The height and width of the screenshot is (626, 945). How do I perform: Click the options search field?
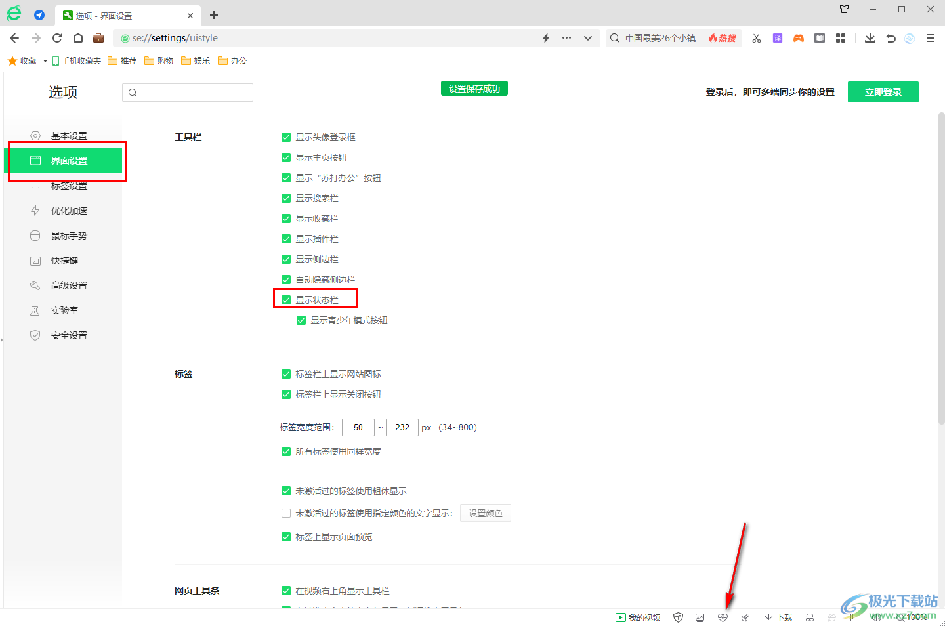pos(188,93)
